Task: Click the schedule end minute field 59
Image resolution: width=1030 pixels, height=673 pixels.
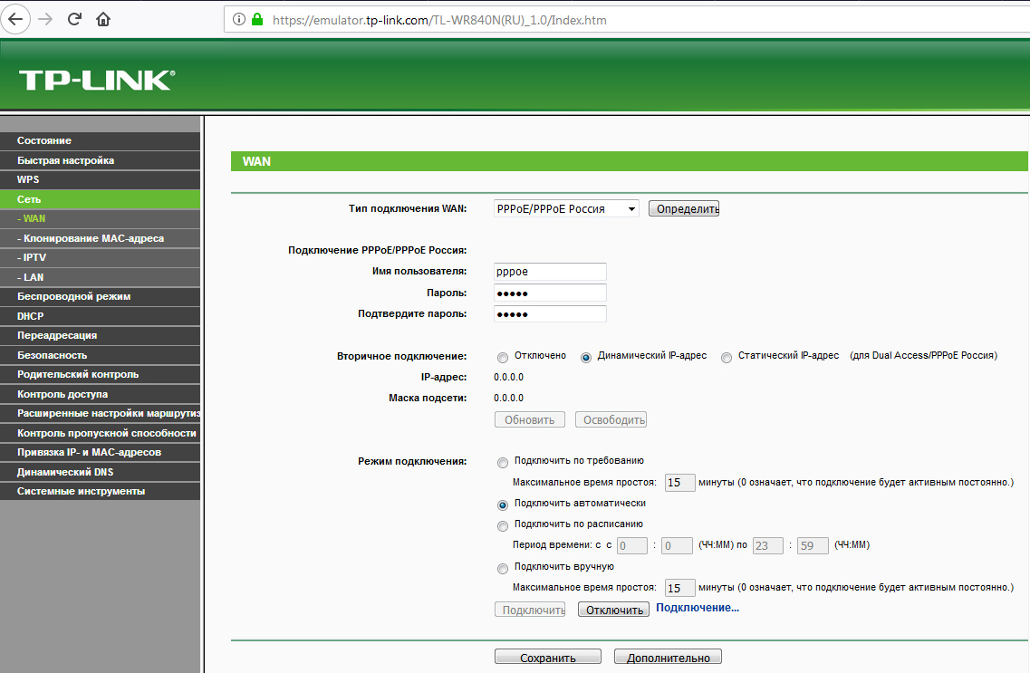Action: click(813, 545)
